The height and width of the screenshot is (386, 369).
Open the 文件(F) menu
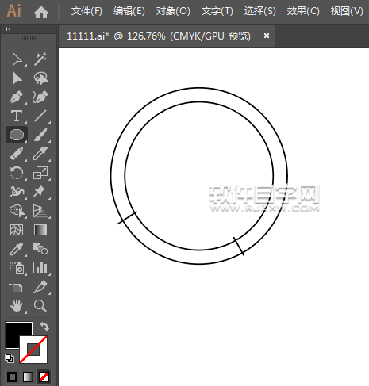tap(86, 11)
